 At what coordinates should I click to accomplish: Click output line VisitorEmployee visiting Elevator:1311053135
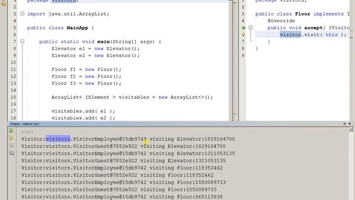(128, 153)
